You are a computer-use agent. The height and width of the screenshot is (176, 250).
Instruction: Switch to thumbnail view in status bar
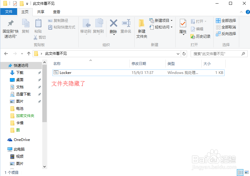(247, 172)
